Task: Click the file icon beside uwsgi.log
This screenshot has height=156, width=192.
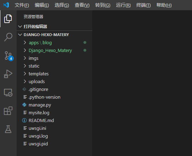Action: click(x=25, y=136)
